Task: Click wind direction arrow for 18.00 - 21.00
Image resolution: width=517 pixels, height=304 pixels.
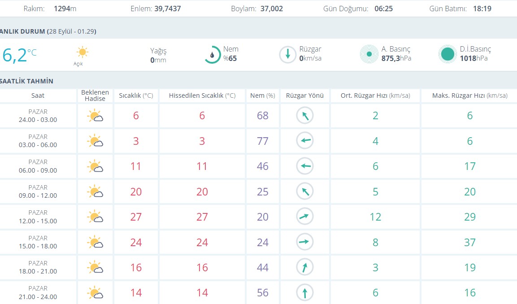Action: pos(305,268)
